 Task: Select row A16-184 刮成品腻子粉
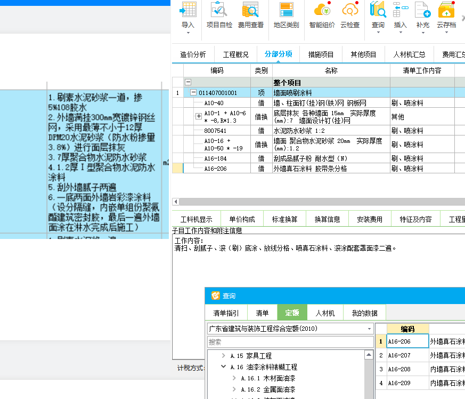point(319,158)
